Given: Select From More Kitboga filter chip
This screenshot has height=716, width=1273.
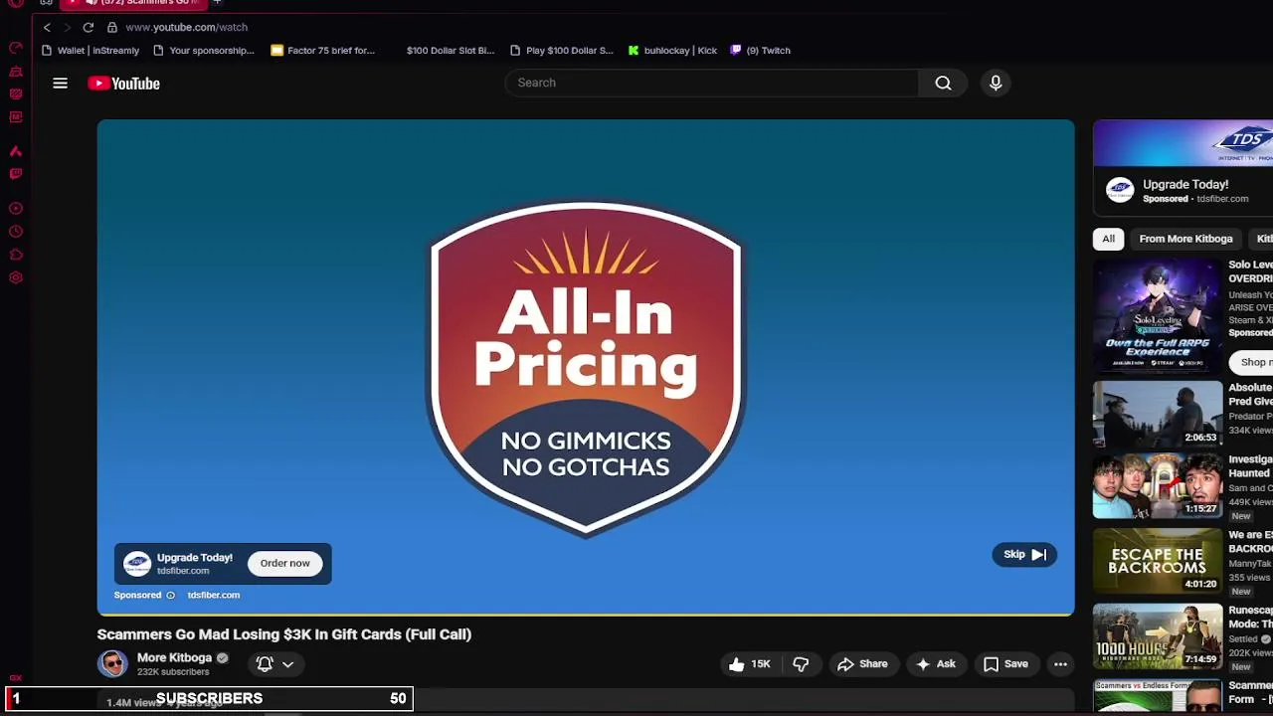Looking at the screenshot, I should point(1185,239).
